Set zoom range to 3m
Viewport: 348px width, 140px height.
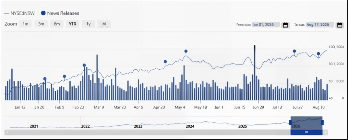click(41, 24)
